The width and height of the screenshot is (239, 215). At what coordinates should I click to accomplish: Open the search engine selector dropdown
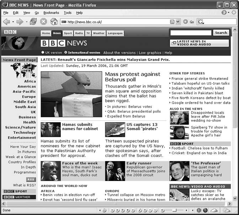click(203, 23)
